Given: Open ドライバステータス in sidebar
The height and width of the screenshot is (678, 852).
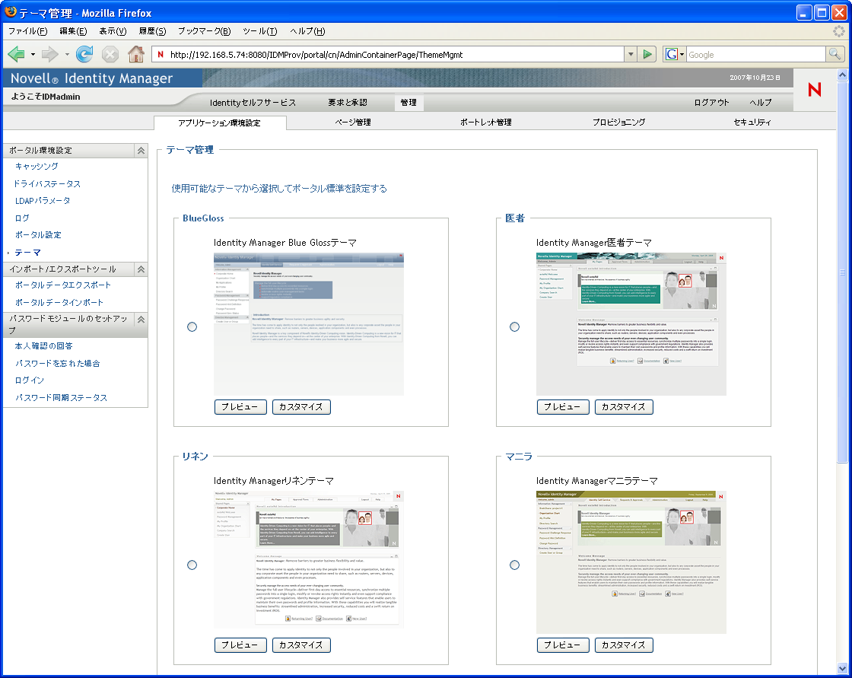Looking at the screenshot, I should [x=47, y=184].
